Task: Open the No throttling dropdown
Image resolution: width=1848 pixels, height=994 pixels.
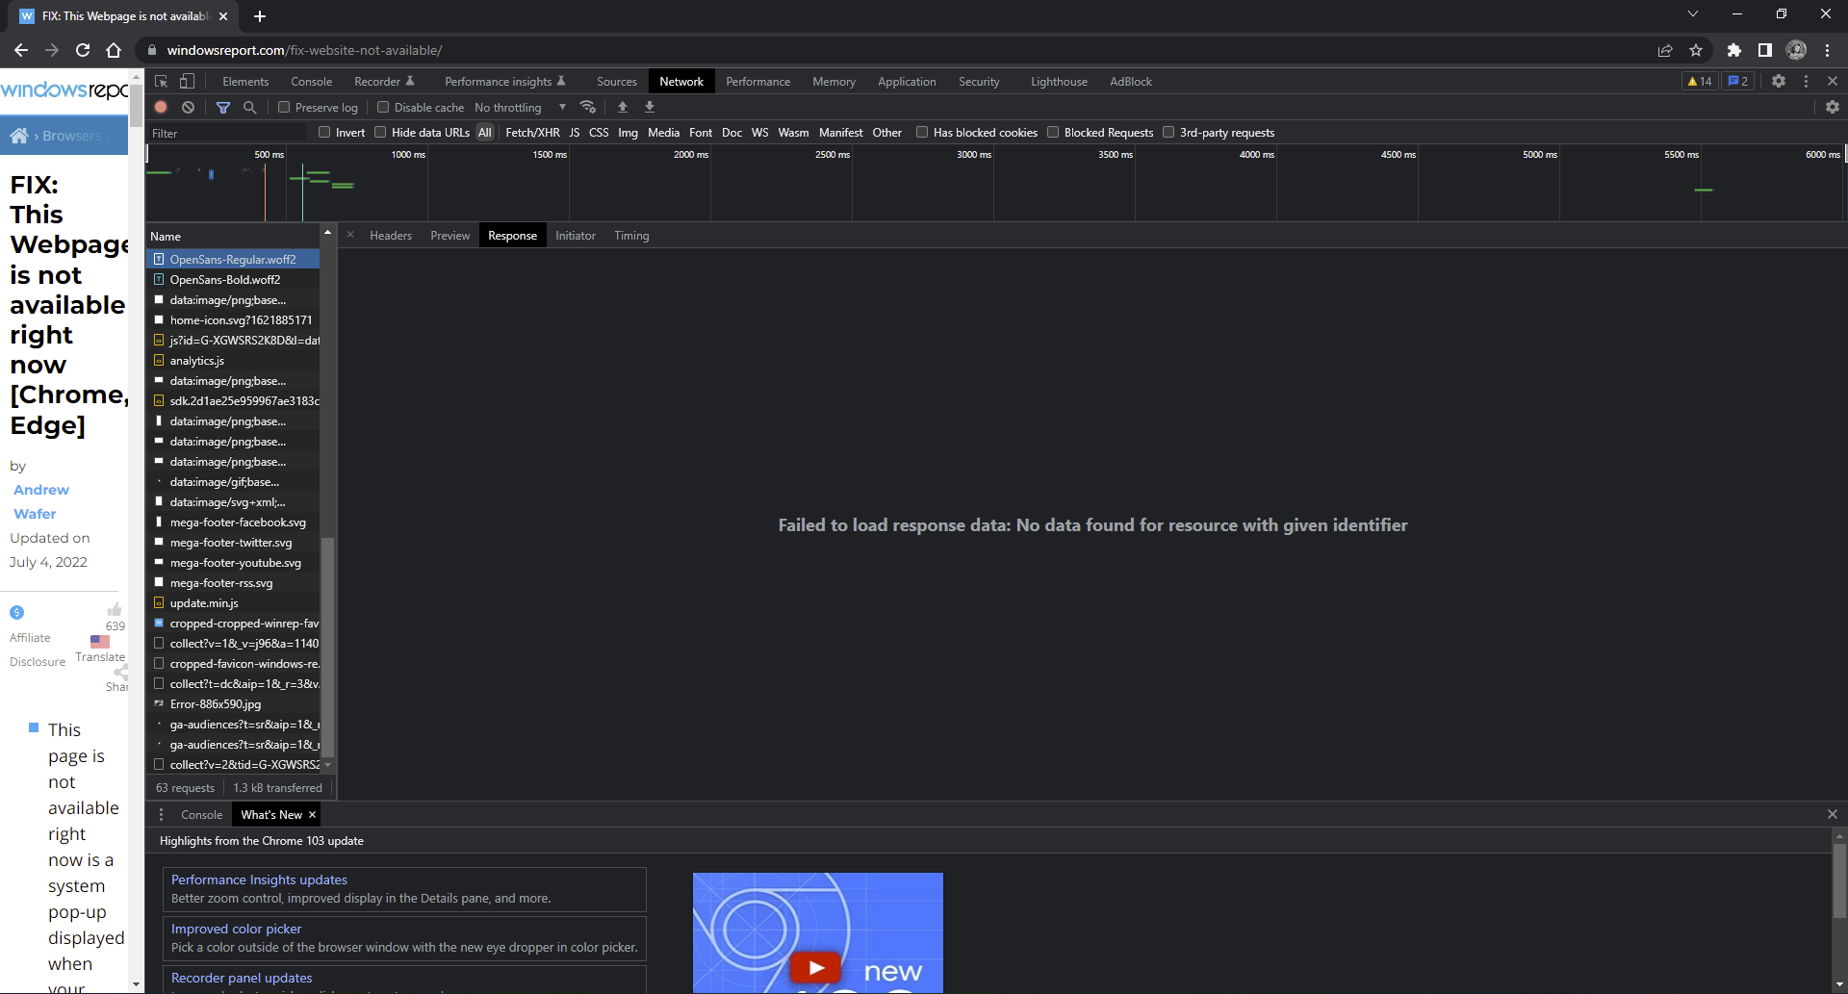Action: pos(520,108)
